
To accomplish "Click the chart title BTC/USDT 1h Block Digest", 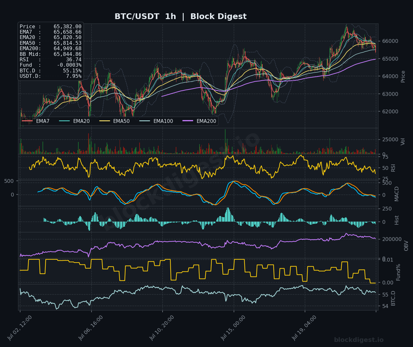I will (180, 17).
